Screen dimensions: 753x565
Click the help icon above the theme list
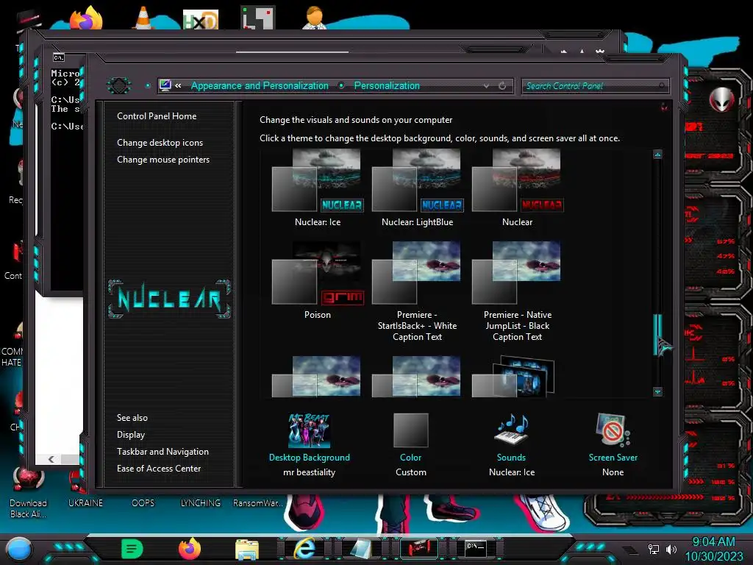click(x=664, y=107)
